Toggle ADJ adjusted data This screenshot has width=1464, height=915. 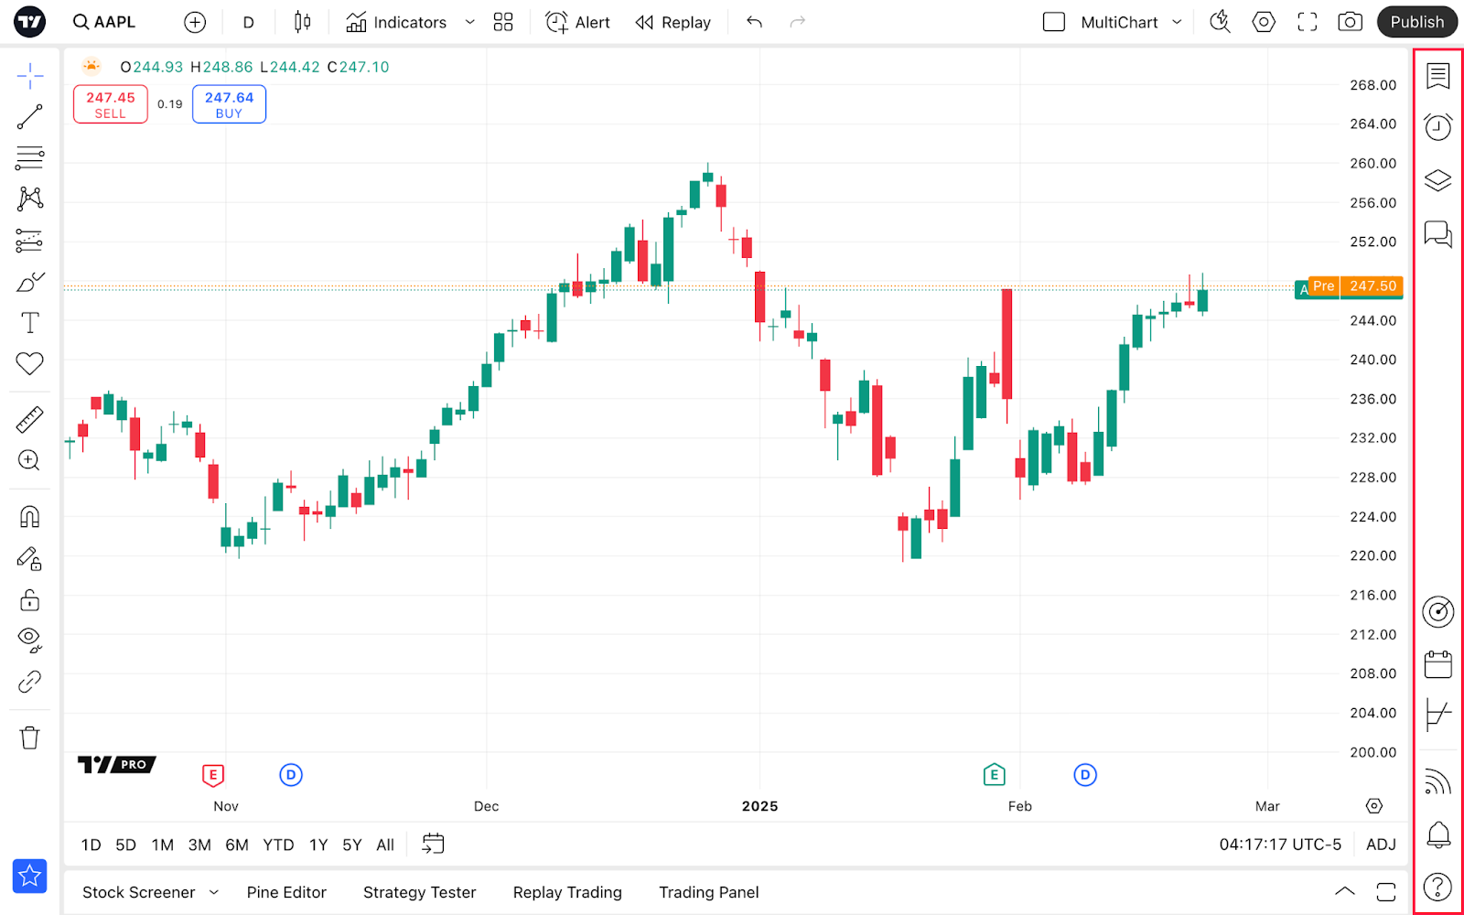click(1381, 845)
